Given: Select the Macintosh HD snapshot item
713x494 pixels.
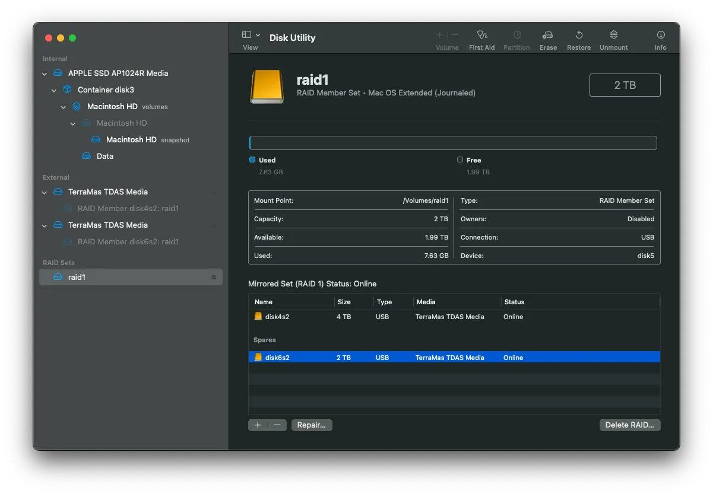Looking at the screenshot, I should [x=131, y=140].
